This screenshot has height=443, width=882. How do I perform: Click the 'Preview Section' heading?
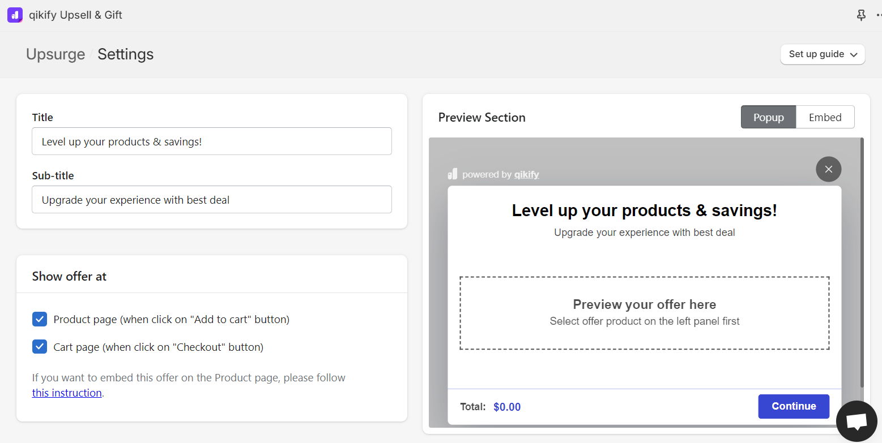pos(482,117)
